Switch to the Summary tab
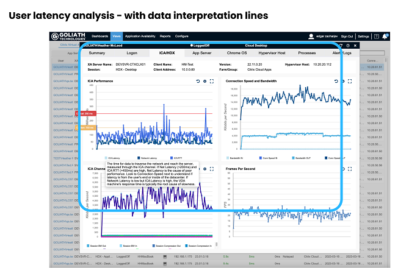The height and width of the screenshot is (268, 398). [x=97, y=53]
